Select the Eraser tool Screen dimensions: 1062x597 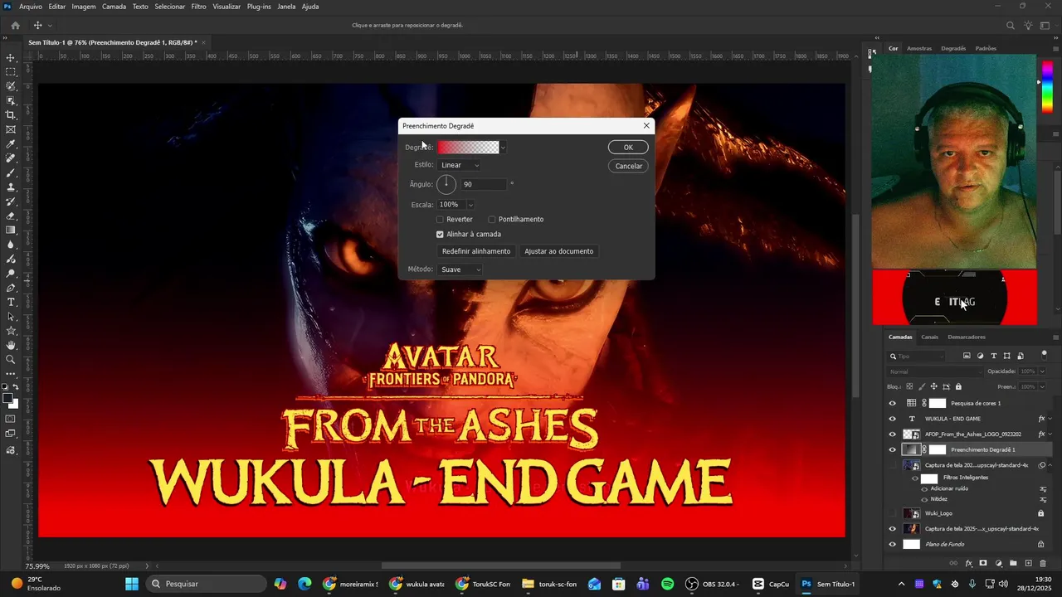coord(11,216)
